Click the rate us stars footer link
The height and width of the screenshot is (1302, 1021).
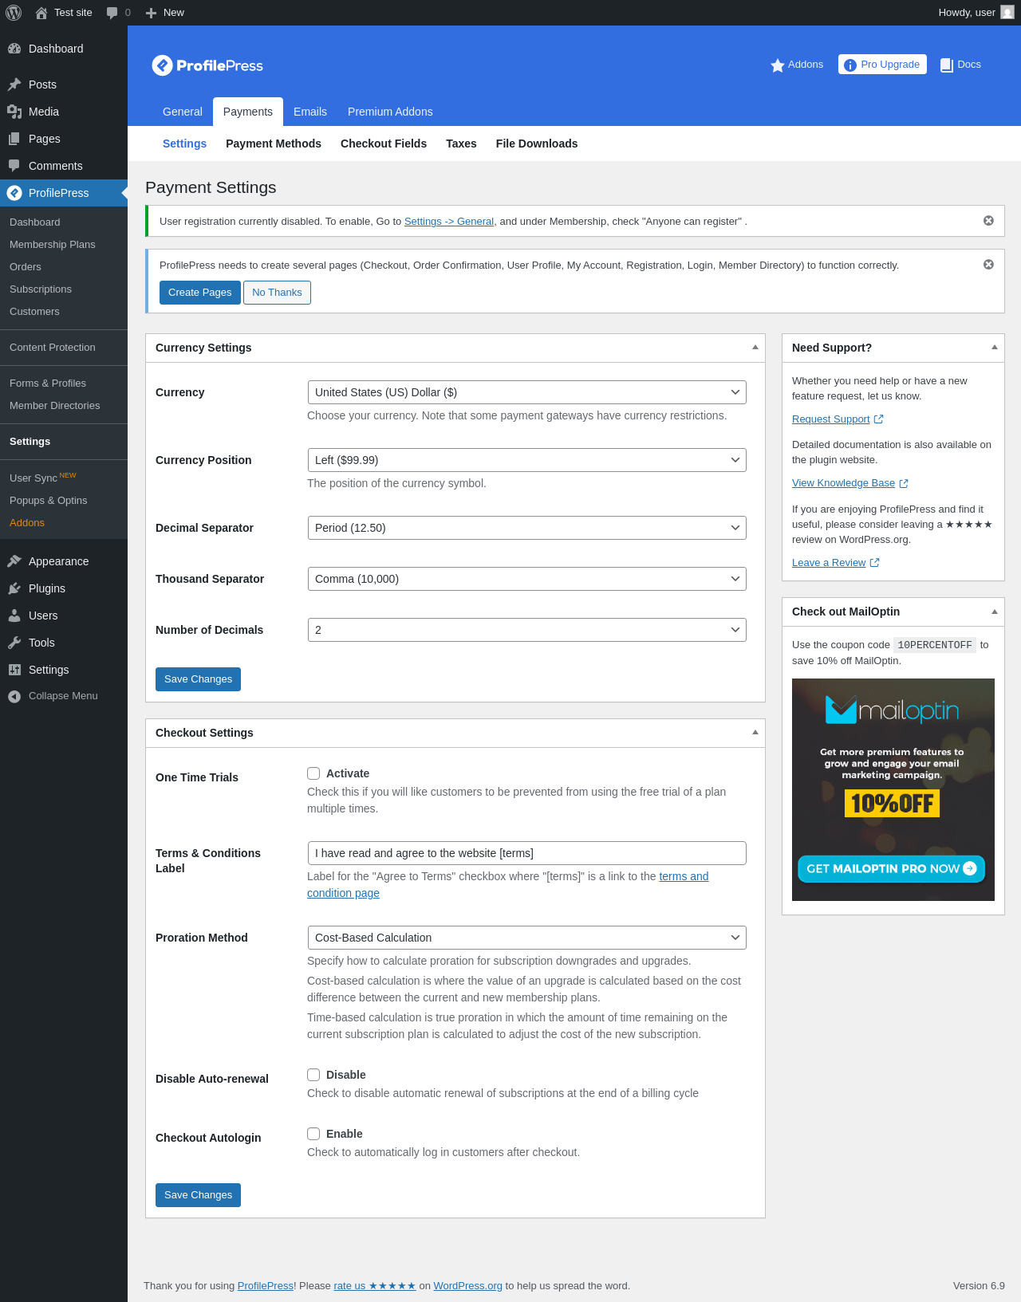tap(375, 1285)
